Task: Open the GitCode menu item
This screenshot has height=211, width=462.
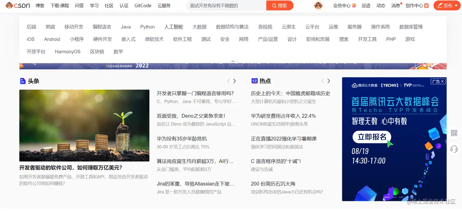Action: pos(142,5)
